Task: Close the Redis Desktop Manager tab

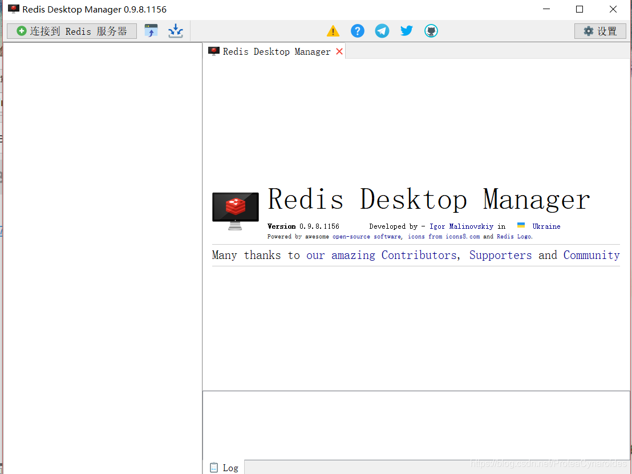Action: pos(339,51)
